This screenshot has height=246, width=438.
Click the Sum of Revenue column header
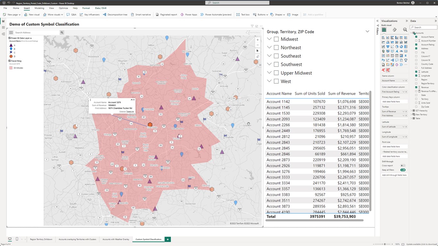[x=341, y=94]
